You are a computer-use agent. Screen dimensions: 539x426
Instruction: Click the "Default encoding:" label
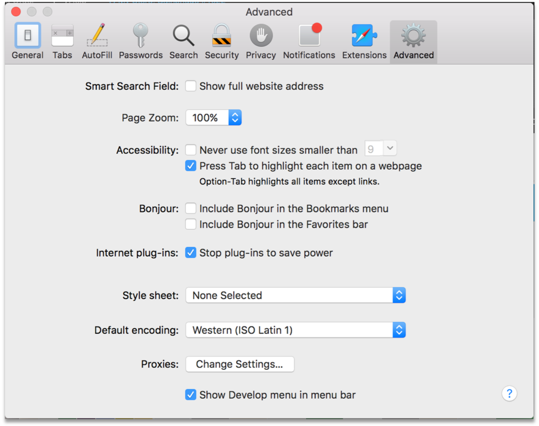click(x=137, y=330)
